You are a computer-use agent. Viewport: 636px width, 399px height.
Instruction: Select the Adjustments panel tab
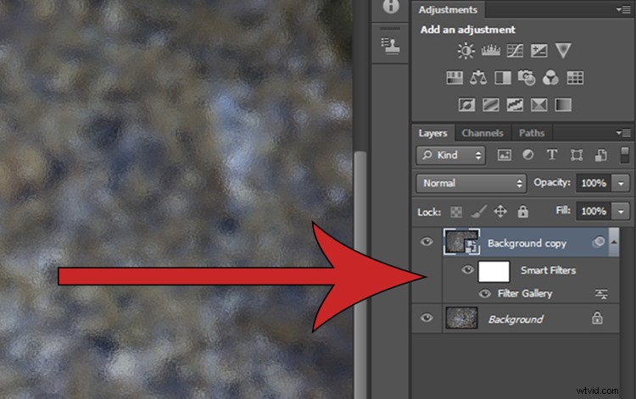click(x=448, y=9)
